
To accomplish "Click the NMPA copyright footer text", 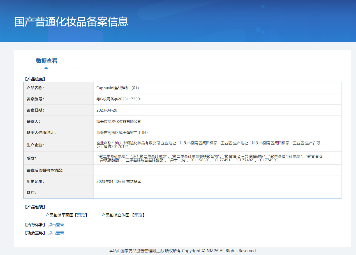I will (182, 251).
